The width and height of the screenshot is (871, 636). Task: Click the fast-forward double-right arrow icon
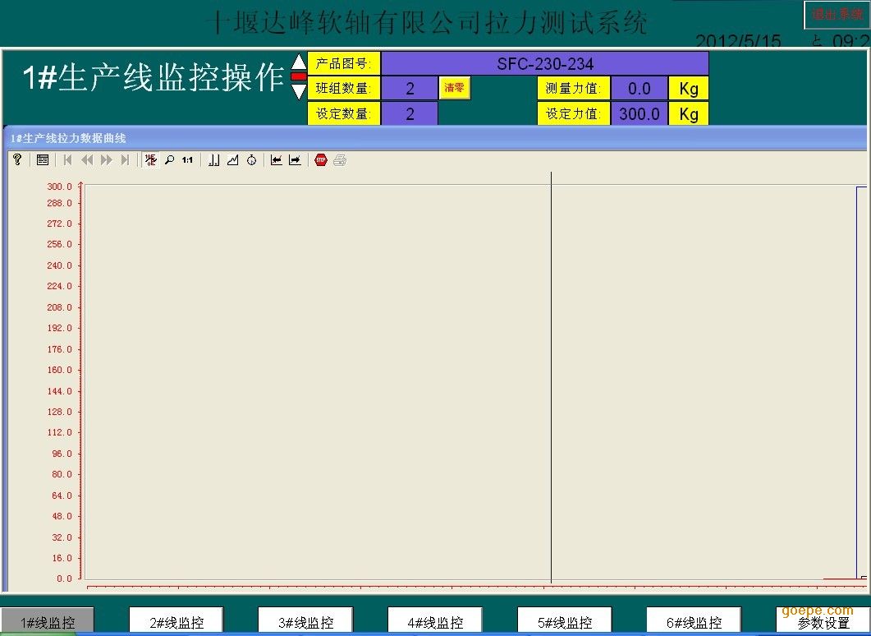(106, 160)
